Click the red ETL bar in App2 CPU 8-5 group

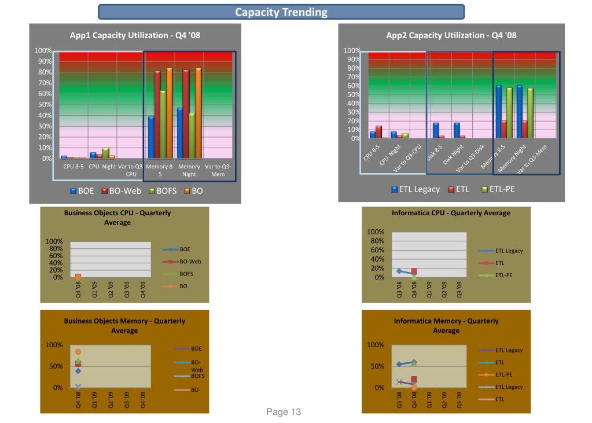pyautogui.click(x=378, y=132)
